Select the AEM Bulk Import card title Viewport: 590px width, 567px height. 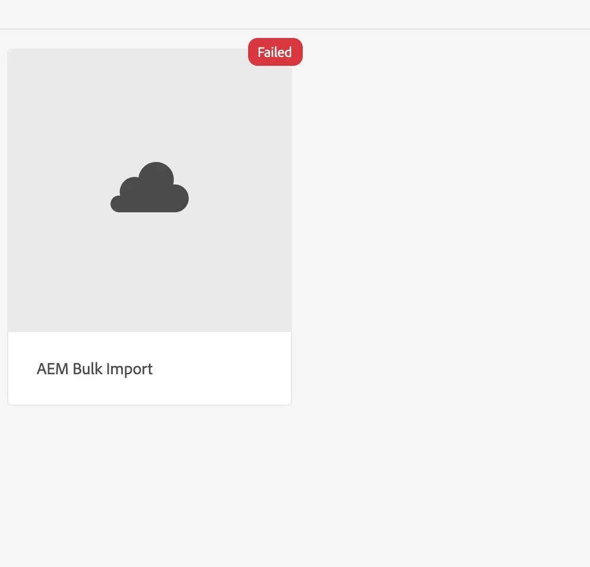click(94, 369)
